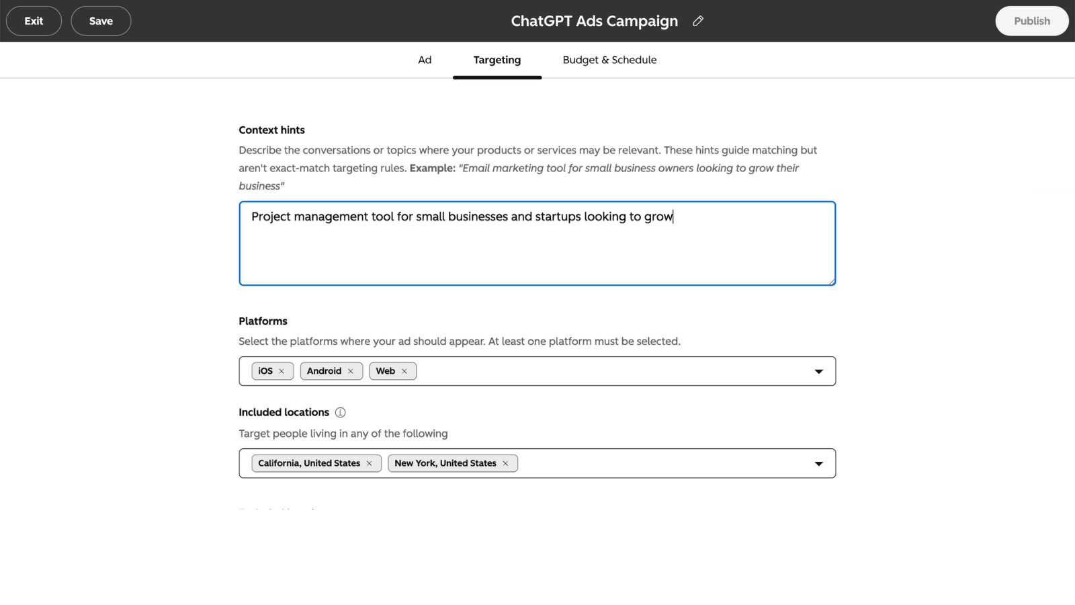
Task: Remove the Android platform tag
Action: tap(351, 371)
